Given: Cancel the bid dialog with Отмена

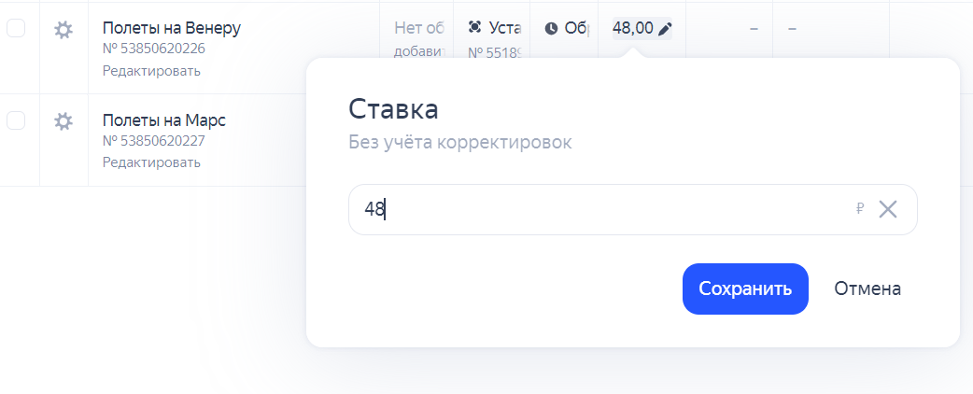Looking at the screenshot, I should [867, 288].
